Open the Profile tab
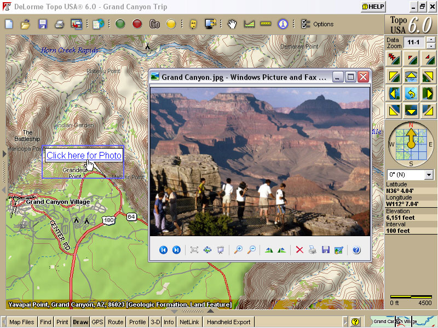Viewport: 438px width, 328px height. click(x=137, y=322)
